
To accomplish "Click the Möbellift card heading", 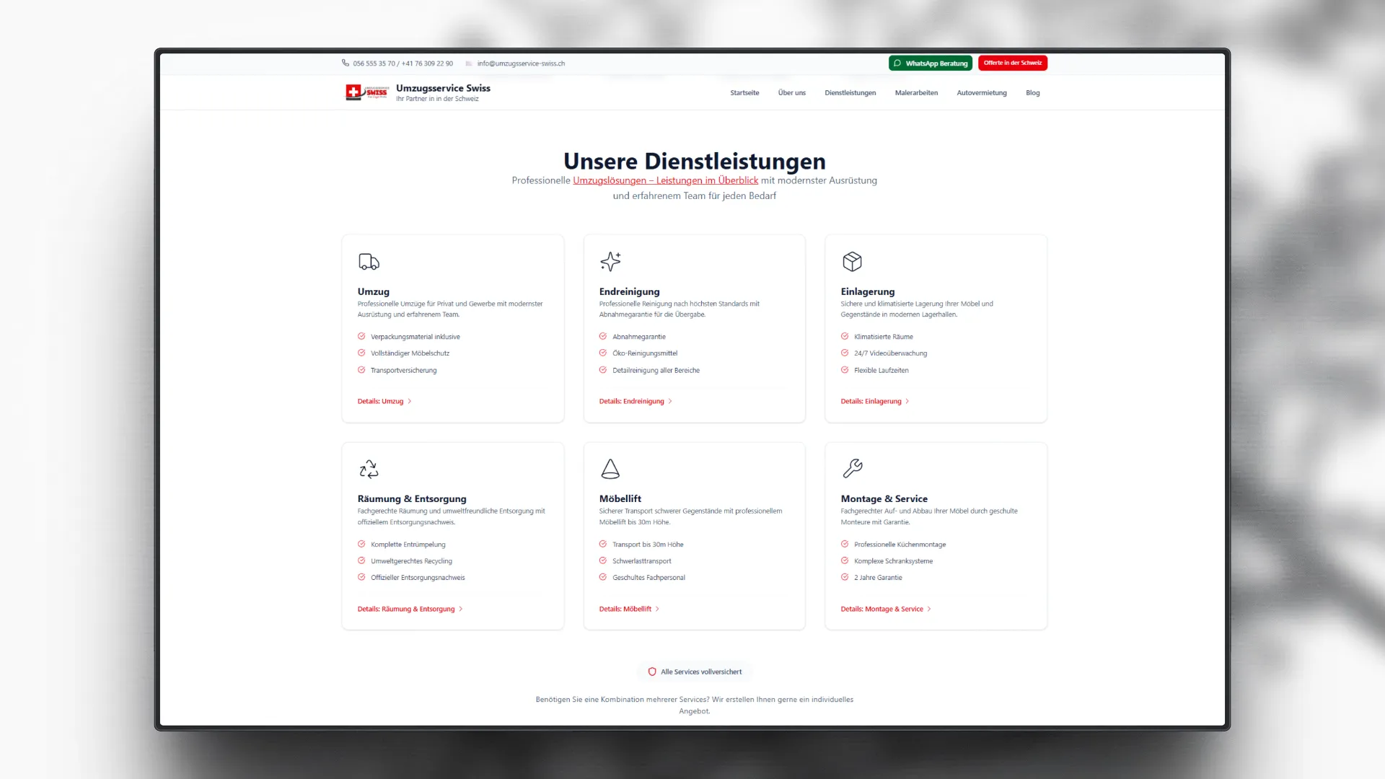I will (x=620, y=498).
